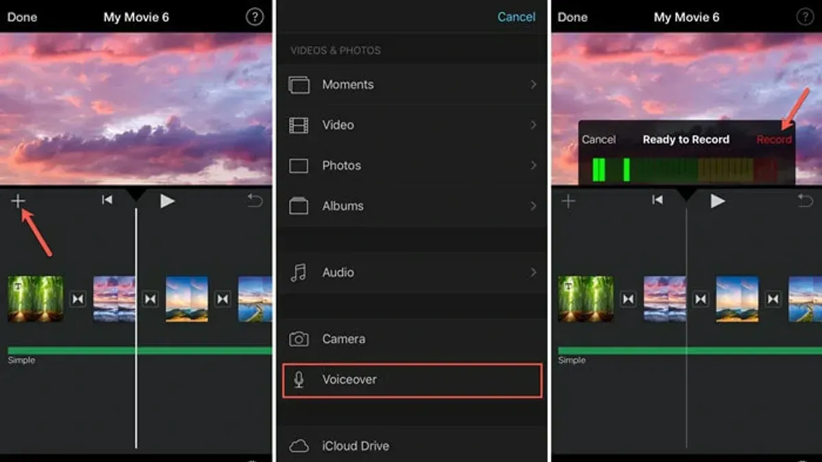Tap the Audio music note icon
The width and height of the screenshot is (822, 462).
[x=299, y=272]
